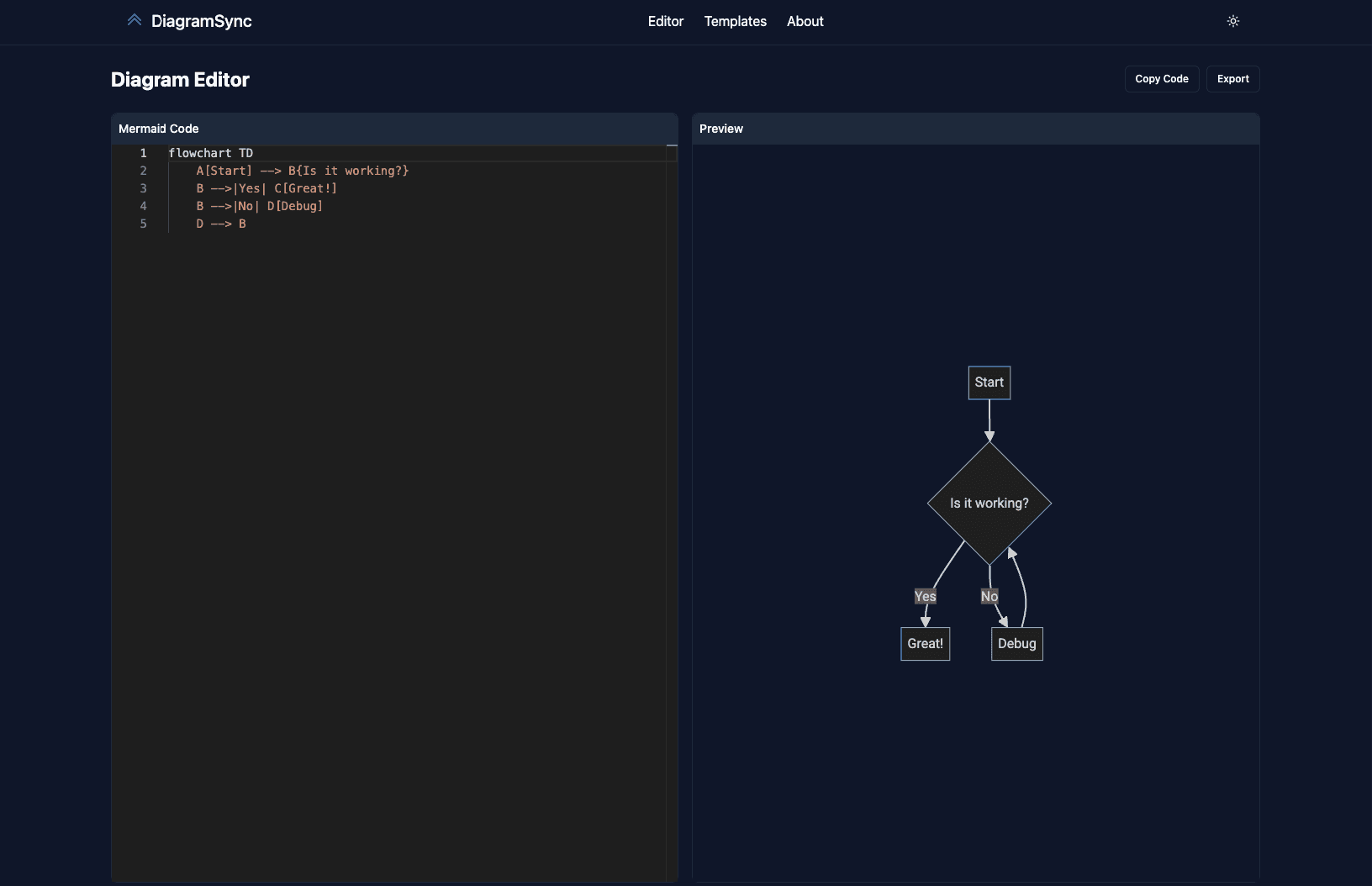Screen dimensions: 1372x886
Task: Click line number 5 in gutter
Action: point(143,224)
